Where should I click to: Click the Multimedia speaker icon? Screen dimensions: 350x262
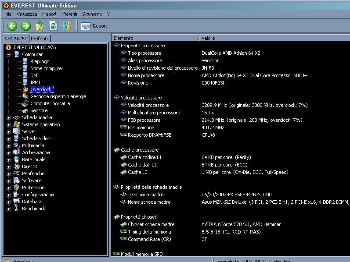[x=17, y=145]
